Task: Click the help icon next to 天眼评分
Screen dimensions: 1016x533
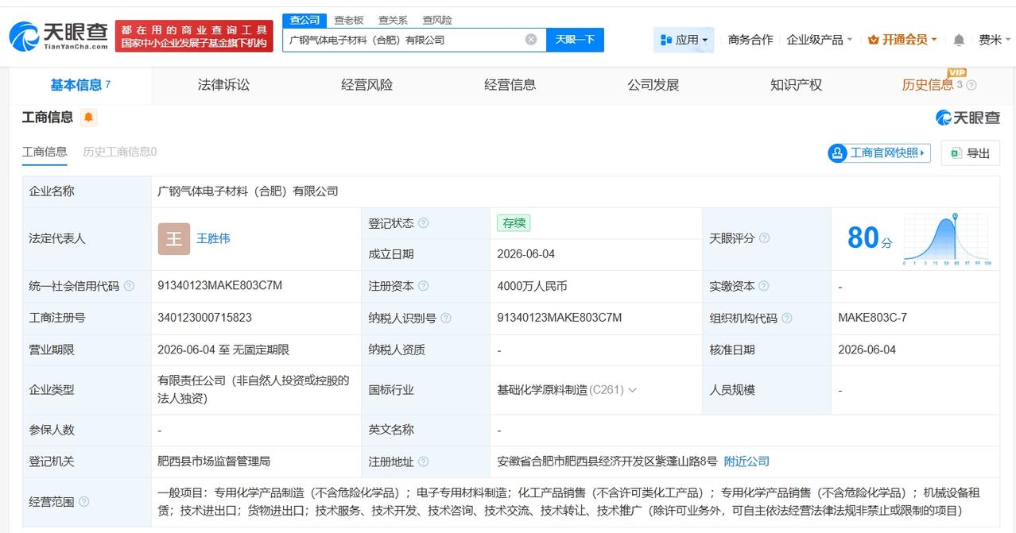Action: point(764,238)
